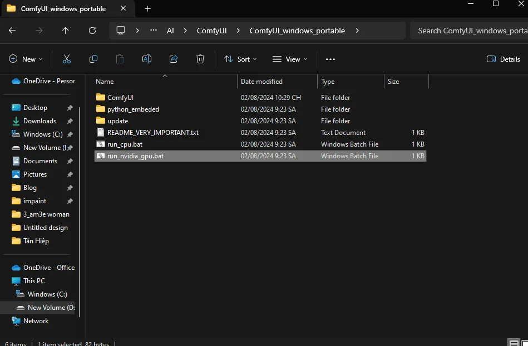Image resolution: width=528 pixels, height=346 pixels.
Task: Click the AI breadcrumb segment
Action: point(170,31)
